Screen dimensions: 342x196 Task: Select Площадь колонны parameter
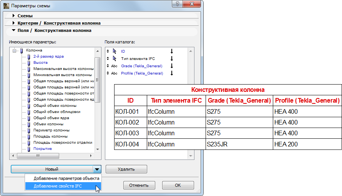click(50, 136)
